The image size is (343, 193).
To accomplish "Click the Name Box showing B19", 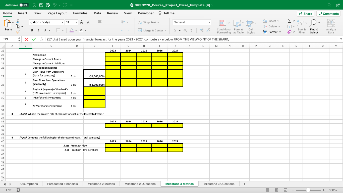I will (x=9, y=39).
